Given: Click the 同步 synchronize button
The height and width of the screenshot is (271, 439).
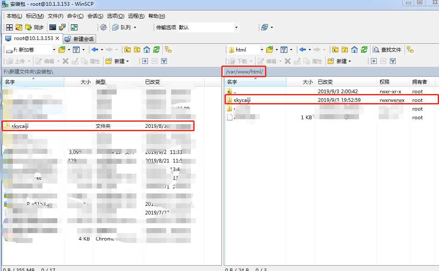Looking at the screenshot, I should 35,27.
